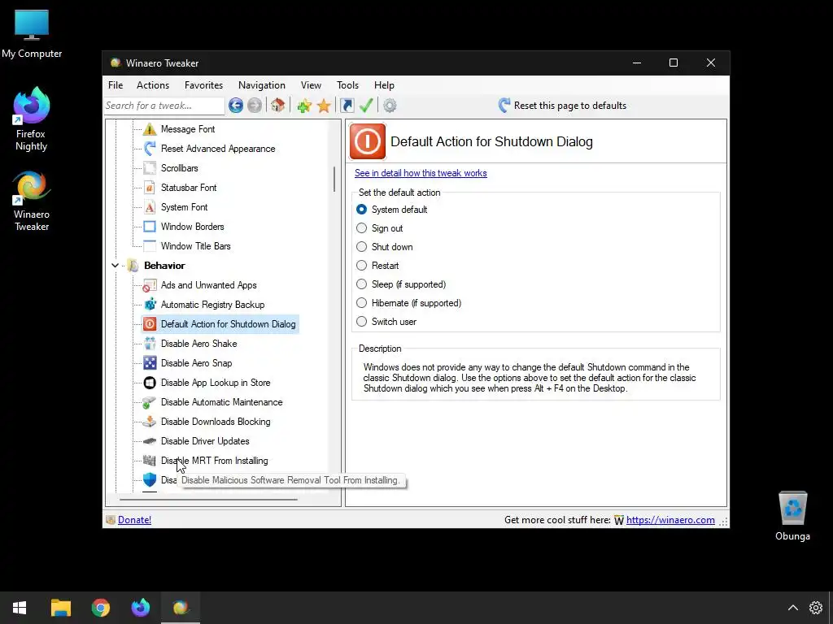Select the Shut down radio option
Viewport: 833px width, 624px height.
(x=362, y=247)
